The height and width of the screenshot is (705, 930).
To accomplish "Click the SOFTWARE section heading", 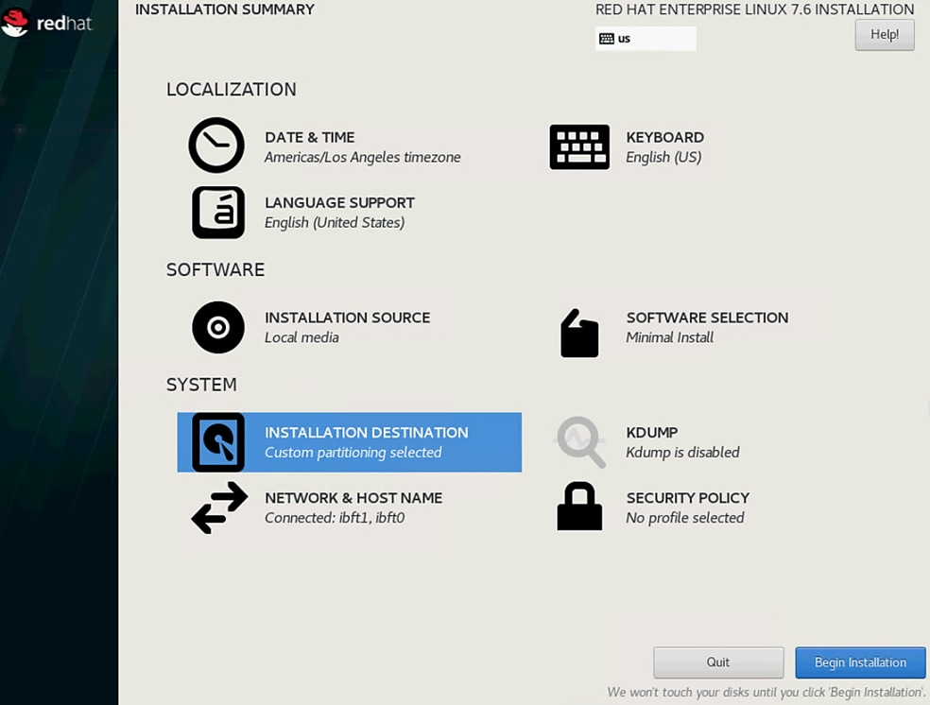I will coord(215,269).
